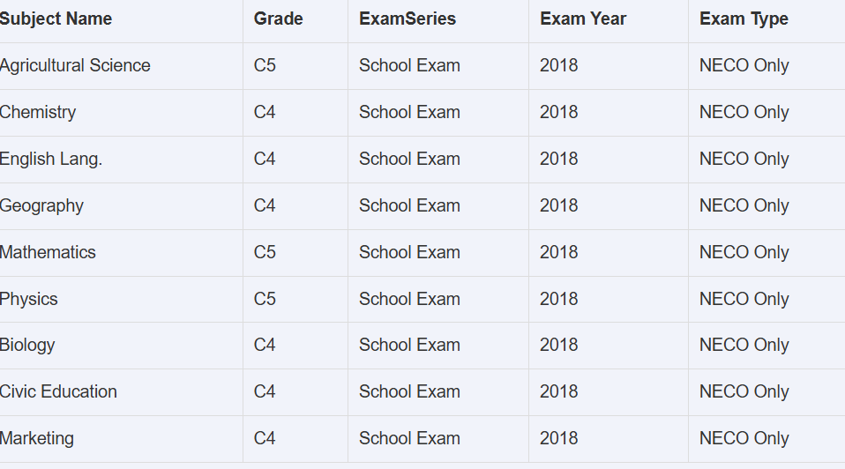Select the Civic Education subject cell
845x469 pixels.
(x=59, y=391)
